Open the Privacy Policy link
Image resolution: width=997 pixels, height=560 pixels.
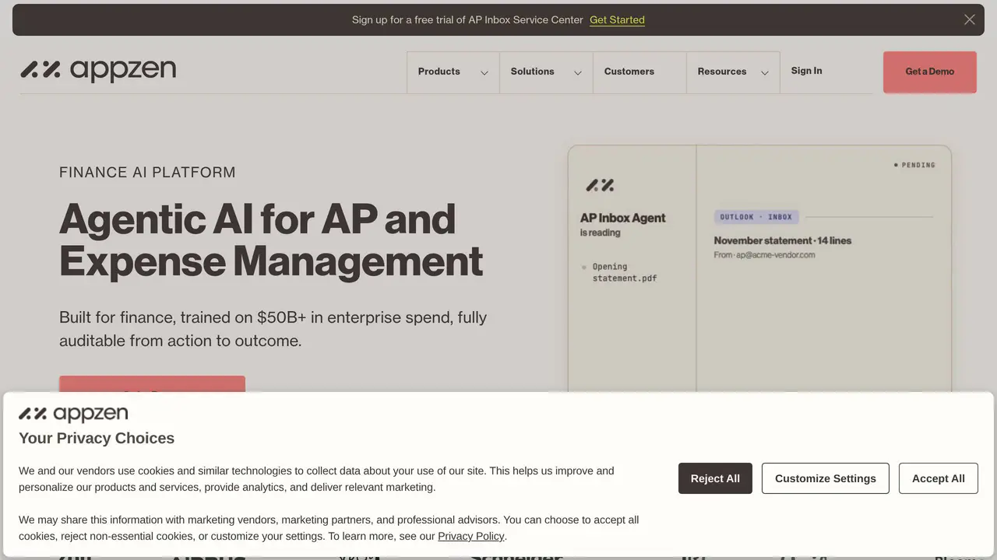[471, 536]
